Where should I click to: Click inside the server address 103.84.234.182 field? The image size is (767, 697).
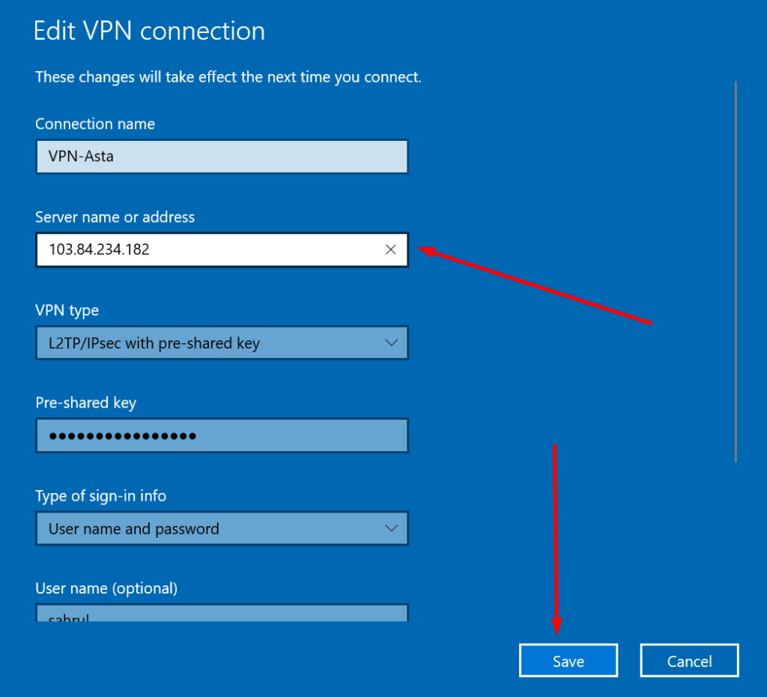[x=210, y=250]
